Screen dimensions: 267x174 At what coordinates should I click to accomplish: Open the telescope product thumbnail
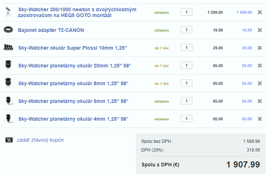coord(8,13)
